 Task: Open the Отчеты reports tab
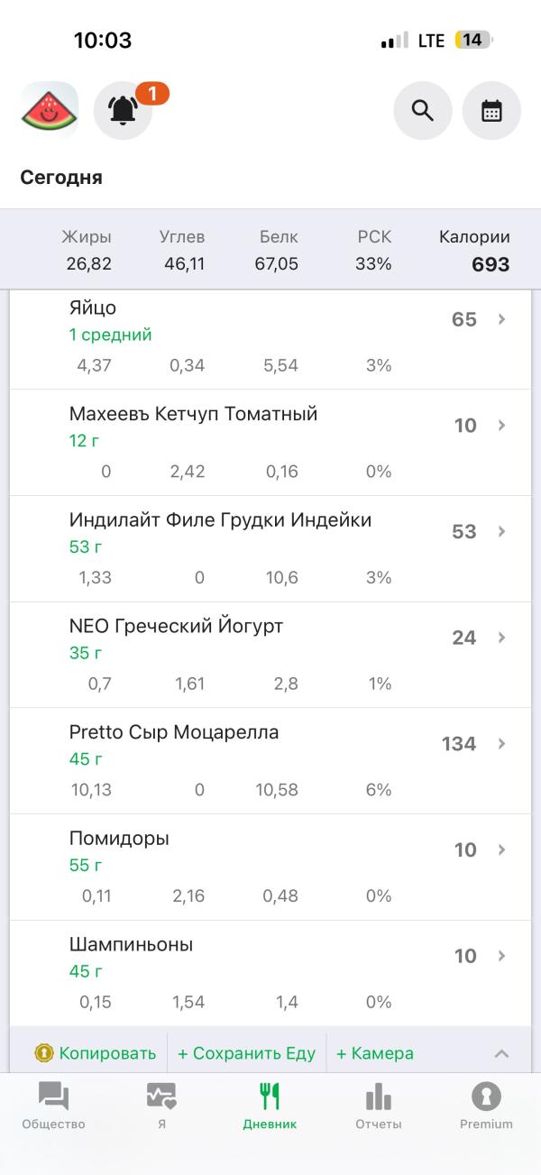pos(378,1106)
